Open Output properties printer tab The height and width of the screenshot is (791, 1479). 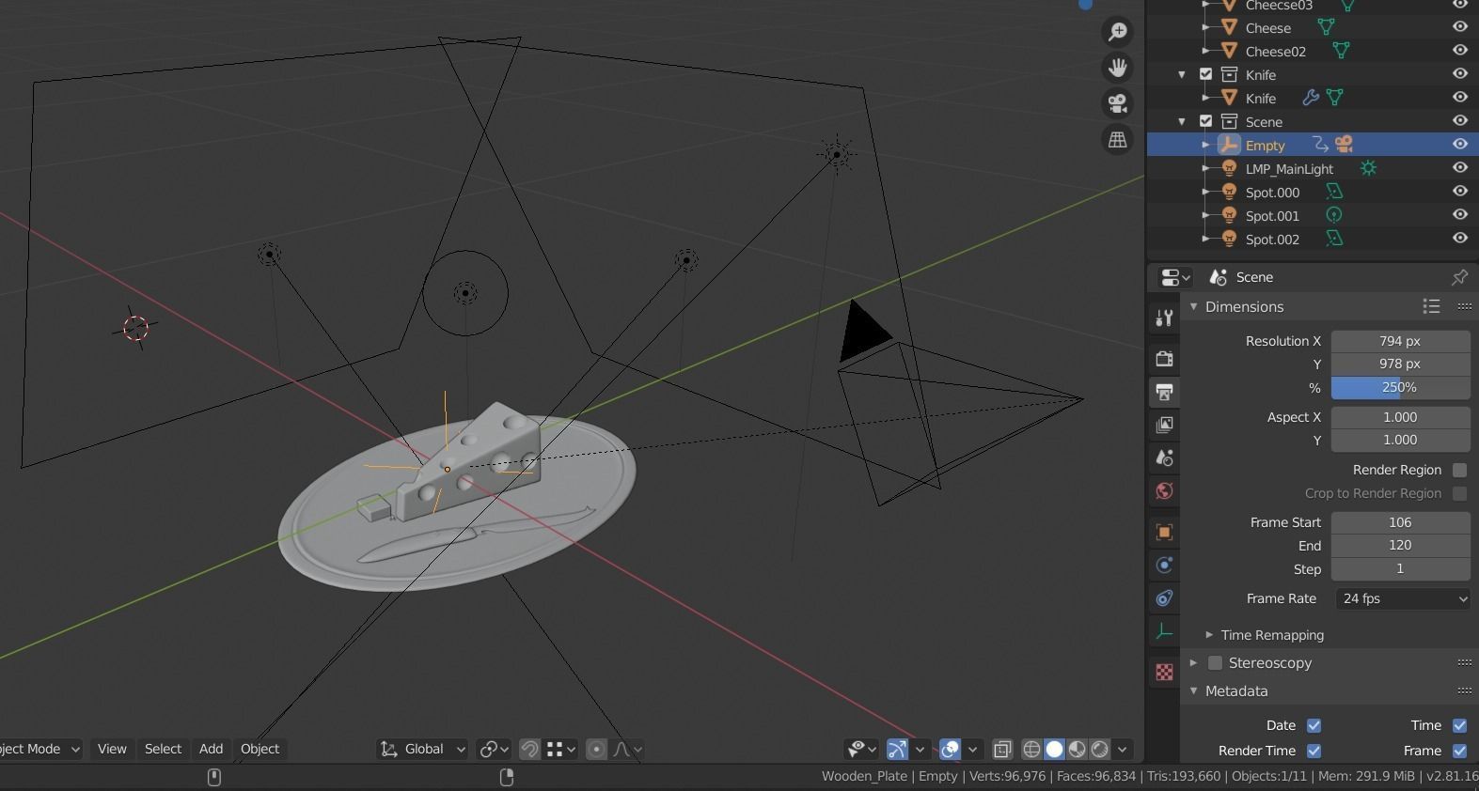pyautogui.click(x=1164, y=392)
